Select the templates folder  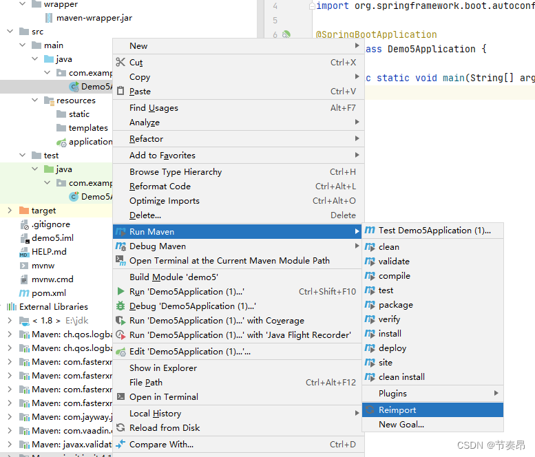[88, 128]
